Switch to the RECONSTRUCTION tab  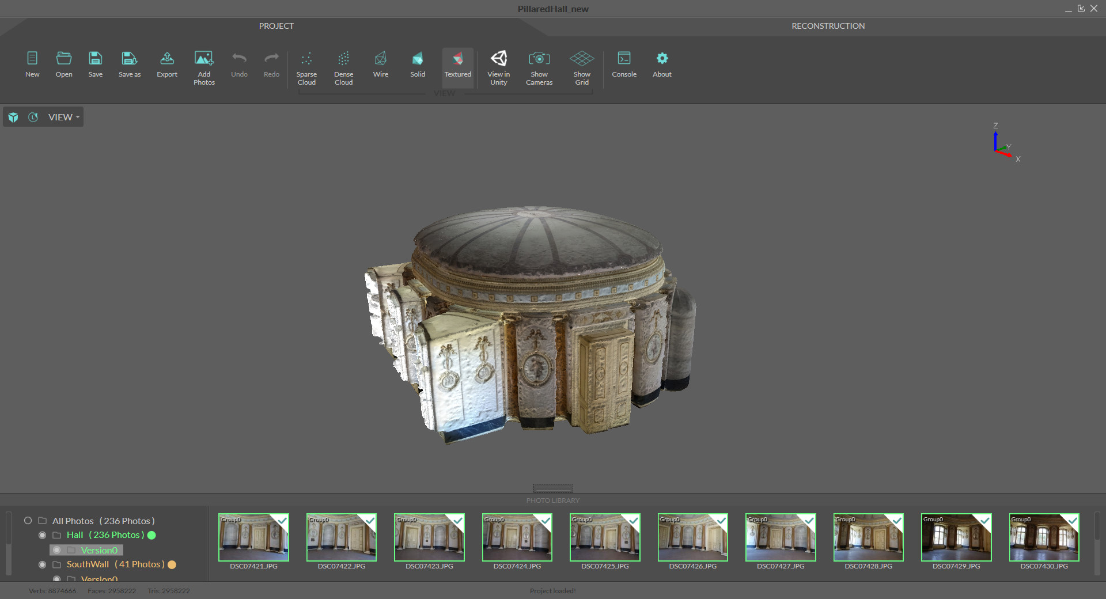click(828, 25)
